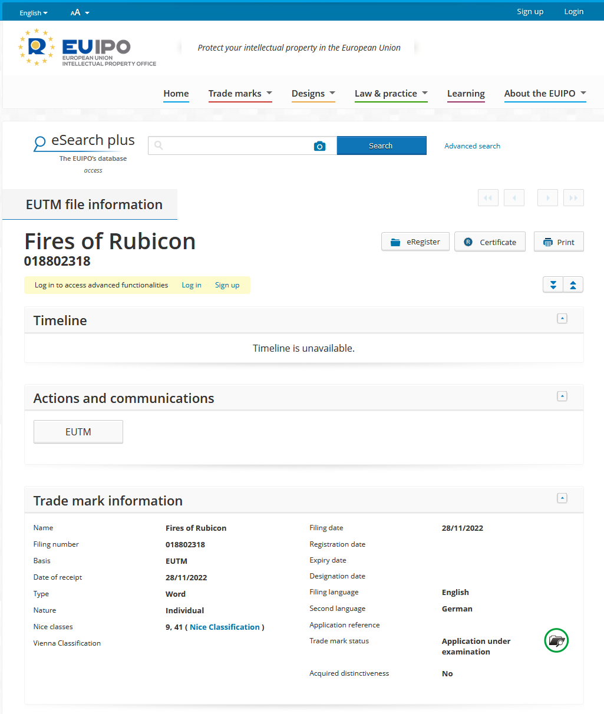Screen dimensions: 604x714
Task: Click Login in top bar
Action: click(x=573, y=11)
